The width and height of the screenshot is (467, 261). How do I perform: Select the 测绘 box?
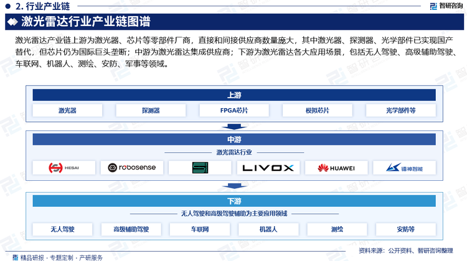pyautogui.click(x=337, y=229)
